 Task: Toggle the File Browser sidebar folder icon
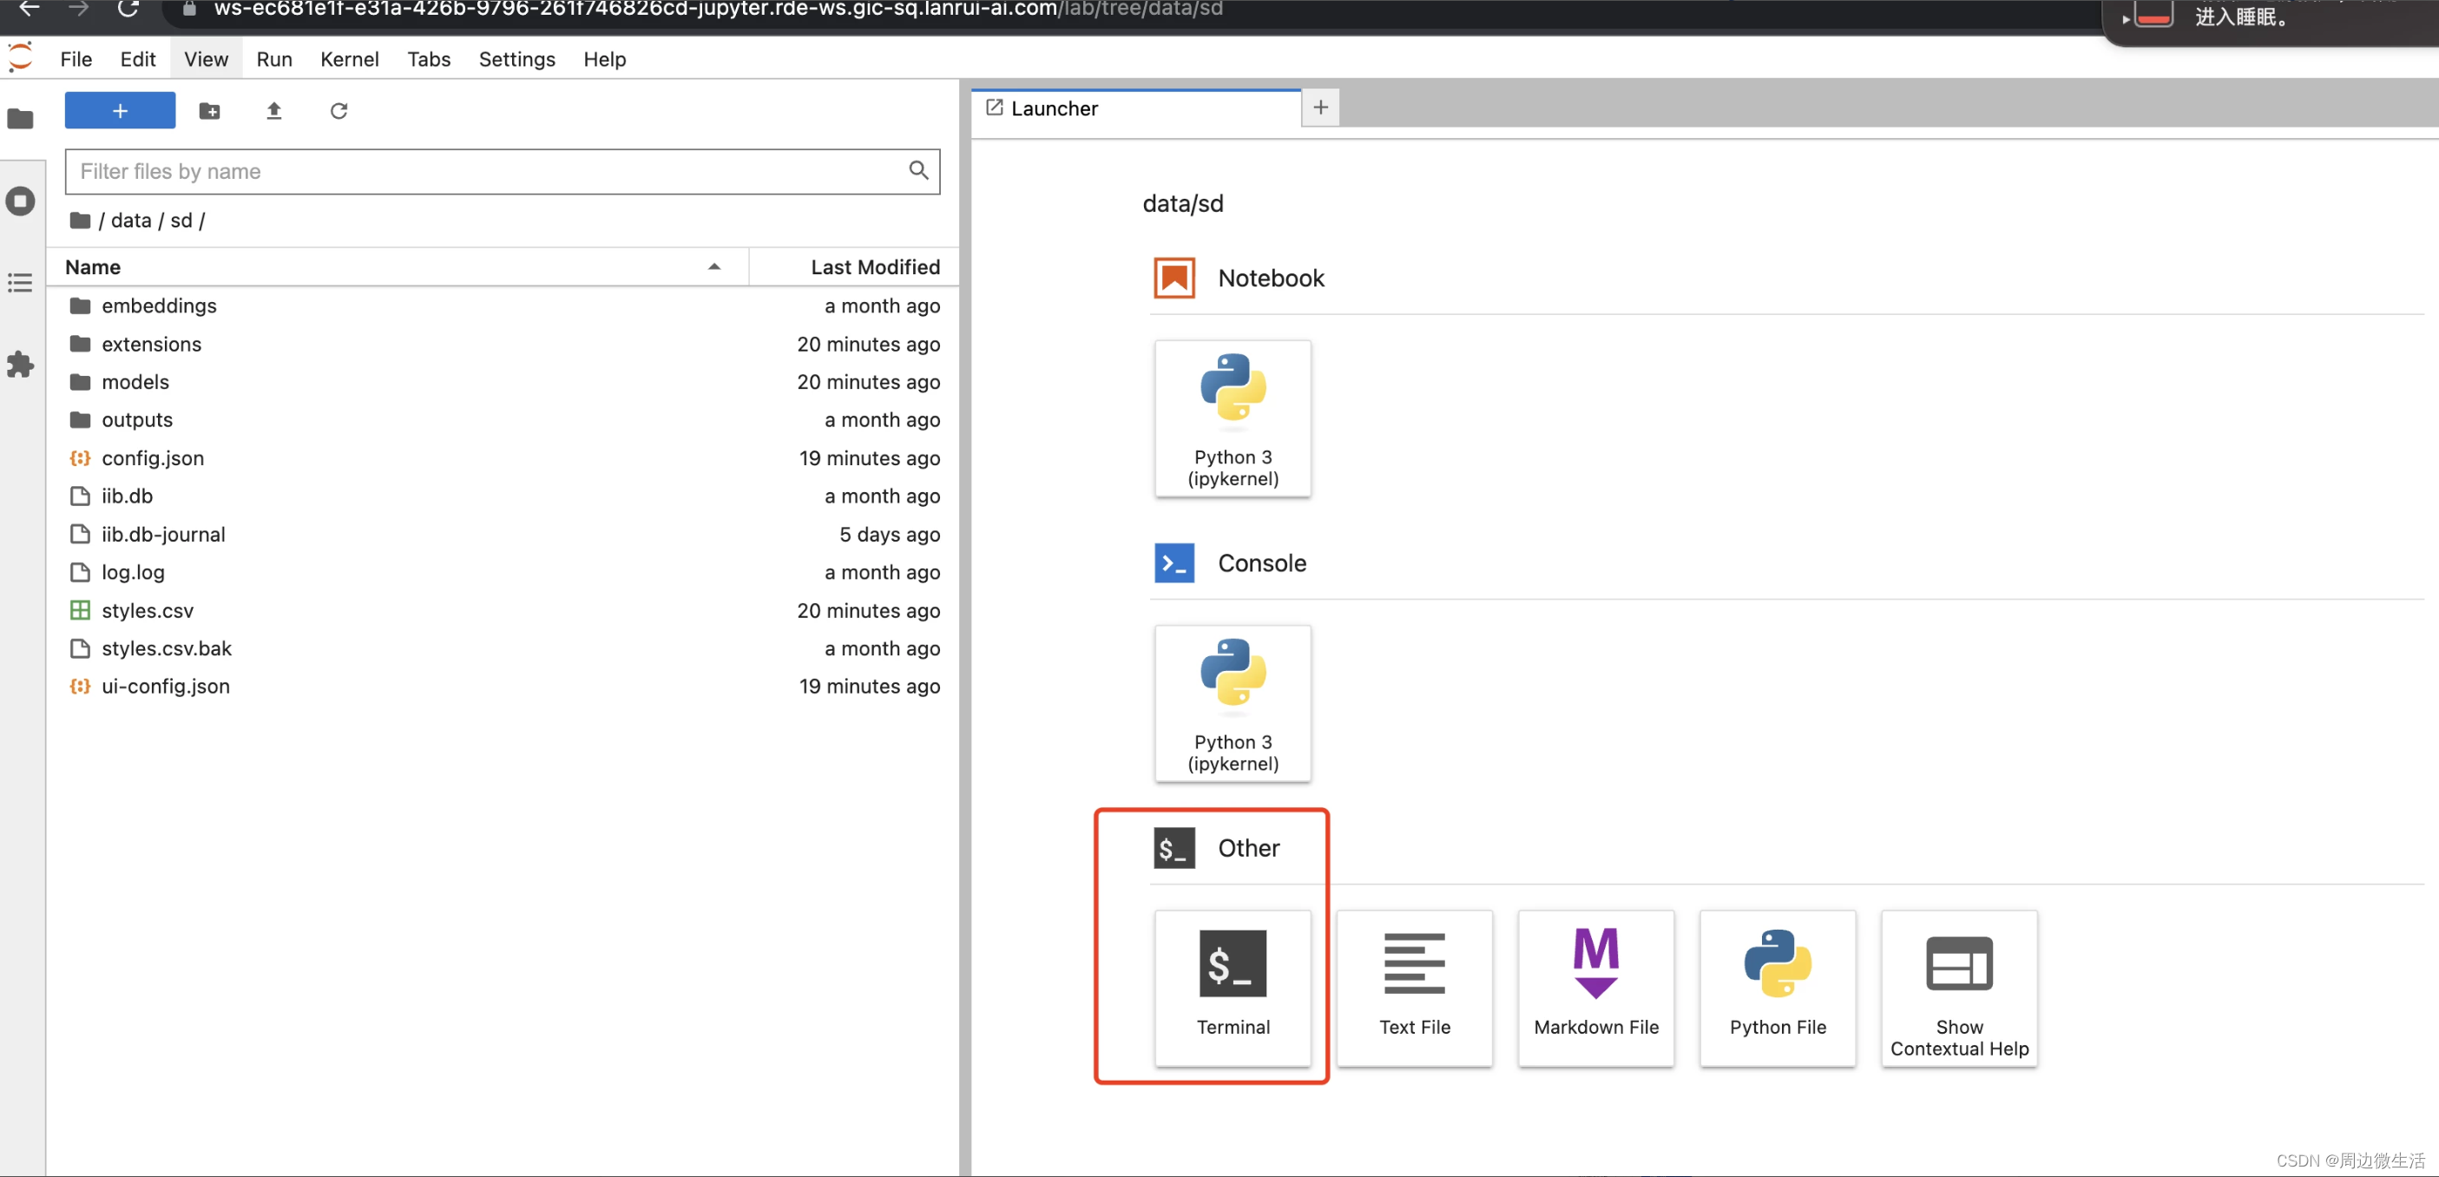pyautogui.click(x=20, y=118)
